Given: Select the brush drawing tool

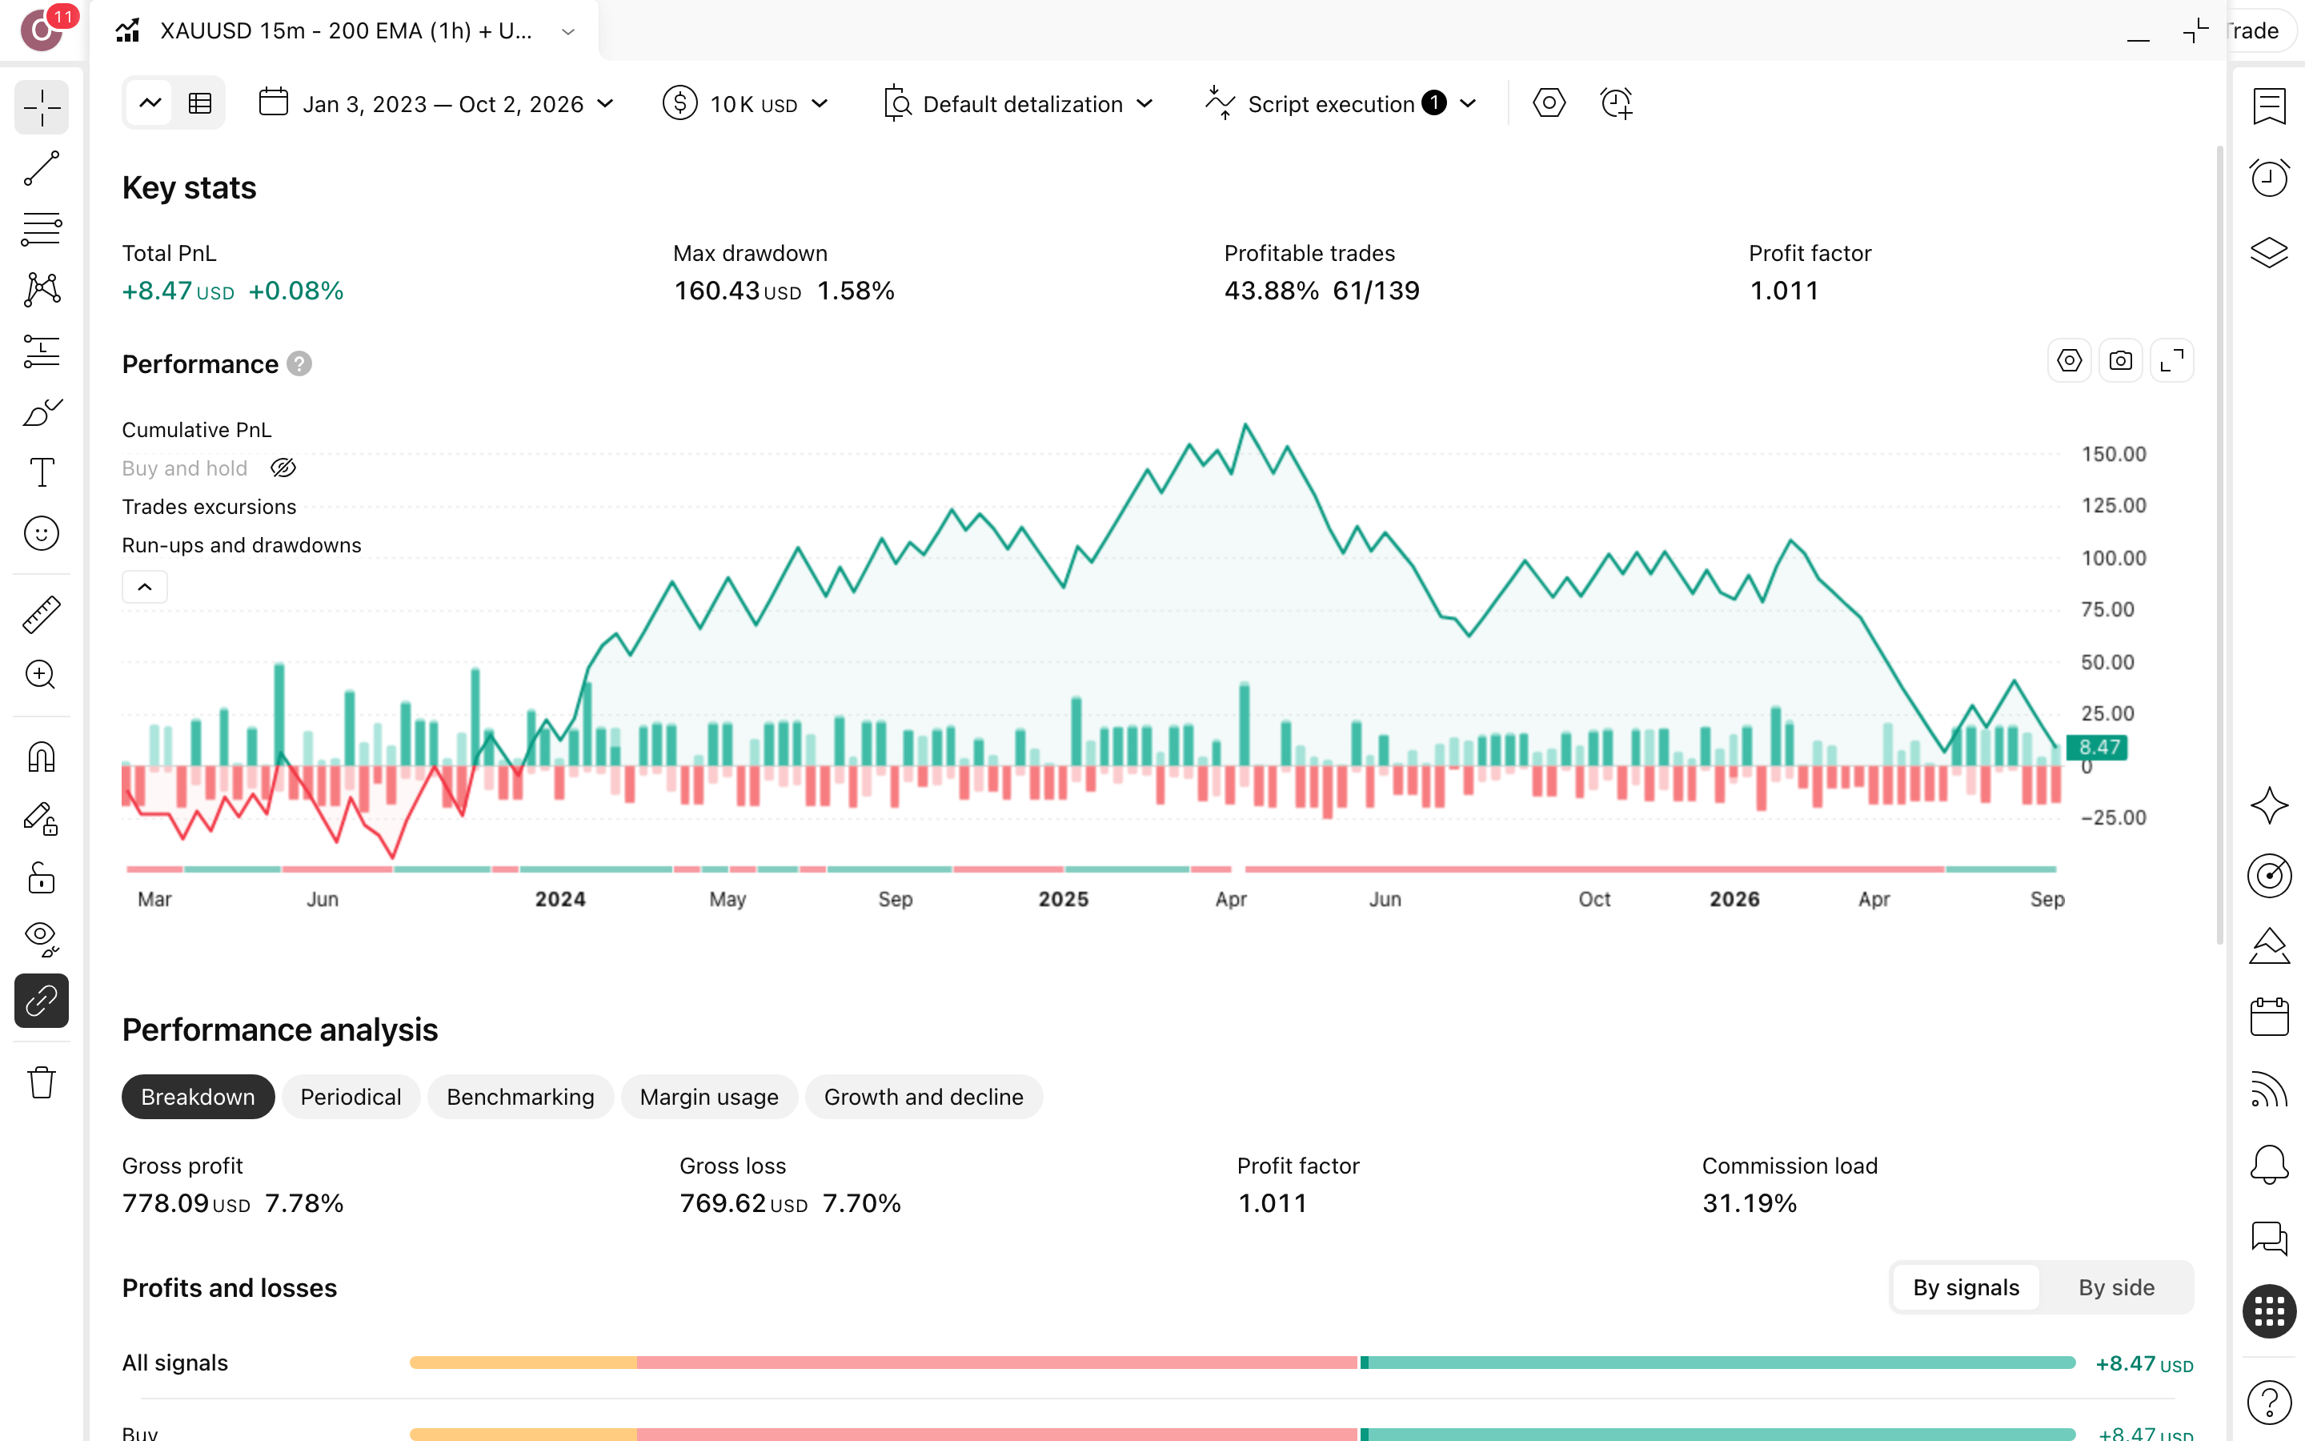Looking at the screenshot, I should click(x=42, y=412).
